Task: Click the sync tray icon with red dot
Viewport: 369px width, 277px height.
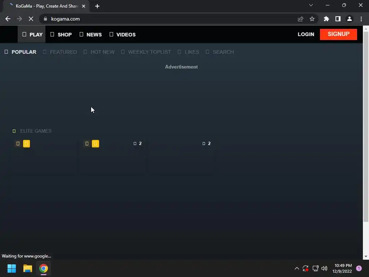Action: (306, 268)
